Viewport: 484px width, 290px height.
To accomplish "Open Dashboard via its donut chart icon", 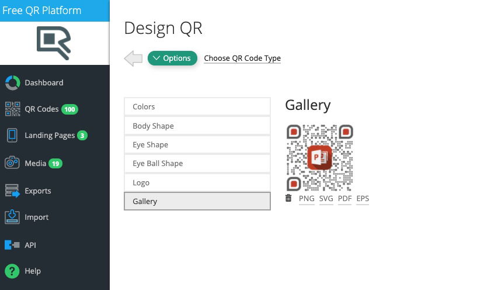I will click(x=12, y=83).
